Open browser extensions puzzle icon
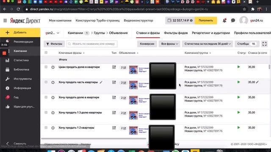This screenshot has height=152, width=271. [253, 9]
